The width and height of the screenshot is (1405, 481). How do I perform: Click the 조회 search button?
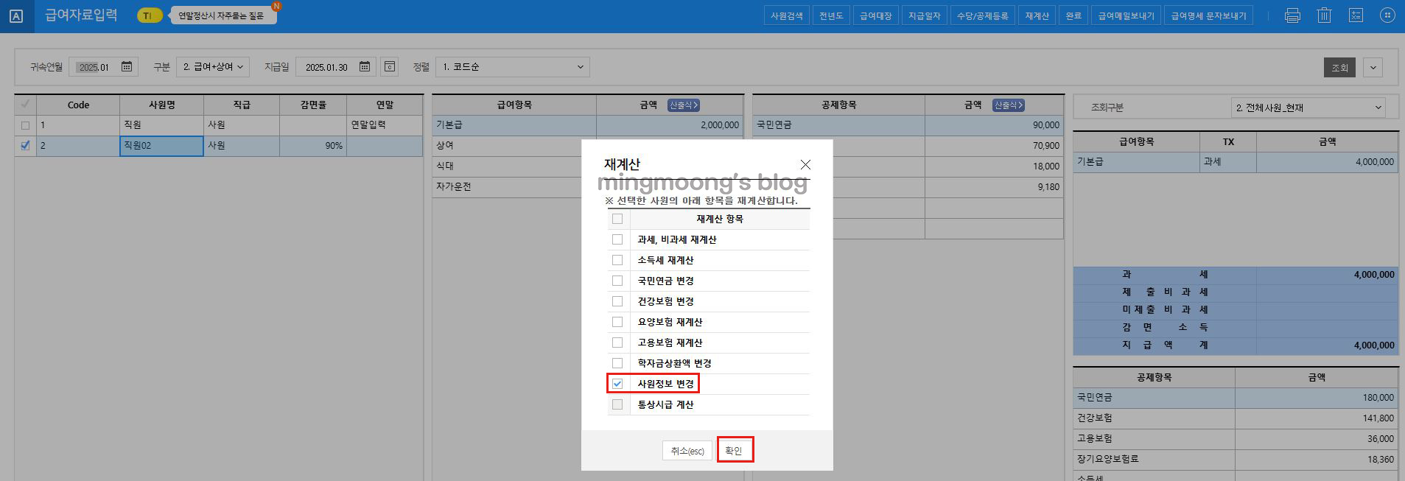(1339, 68)
